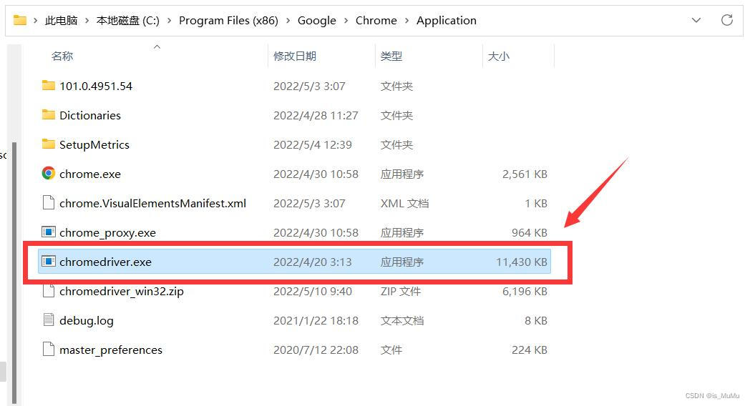750x406 pixels.
Task: Click the SetupMetrics folder icon
Action: pyautogui.click(x=49, y=144)
